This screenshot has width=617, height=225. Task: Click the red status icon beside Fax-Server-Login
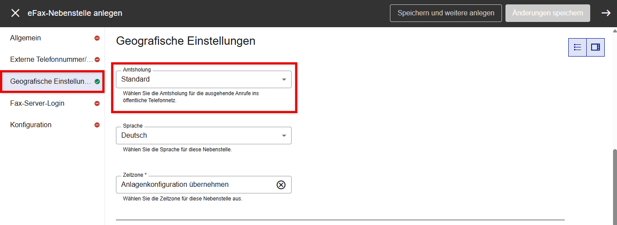[97, 104]
